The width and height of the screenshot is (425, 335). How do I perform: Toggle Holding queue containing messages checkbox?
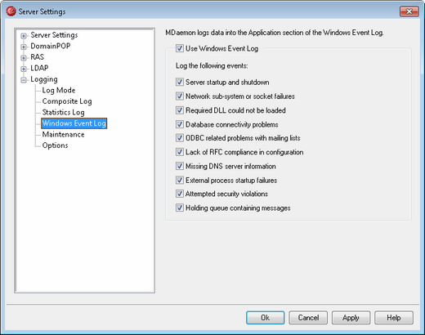(x=180, y=208)
